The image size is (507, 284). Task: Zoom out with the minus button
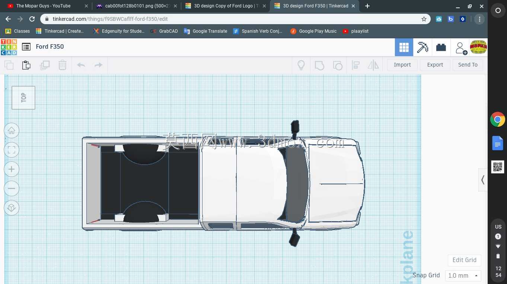[x=12, y=188]
